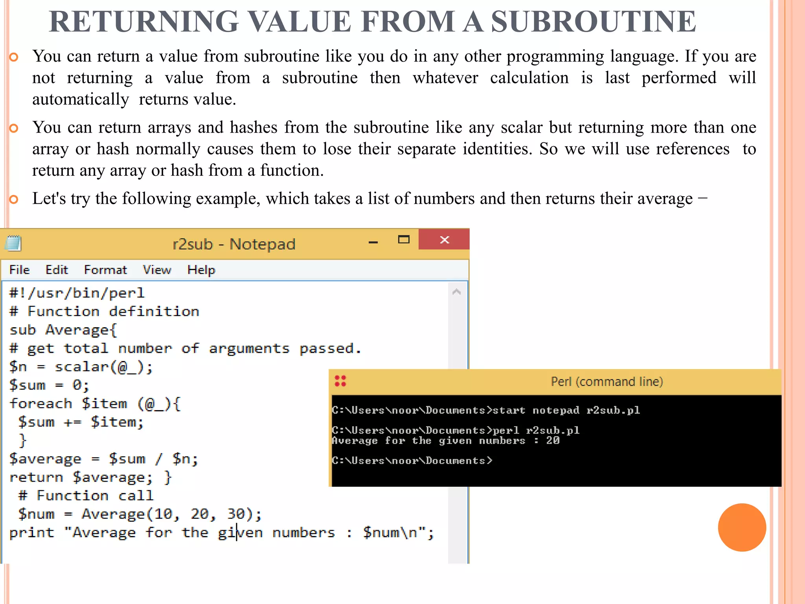
Task: Click the '$sum = 0;' line
Action: (x=49, y=385)
